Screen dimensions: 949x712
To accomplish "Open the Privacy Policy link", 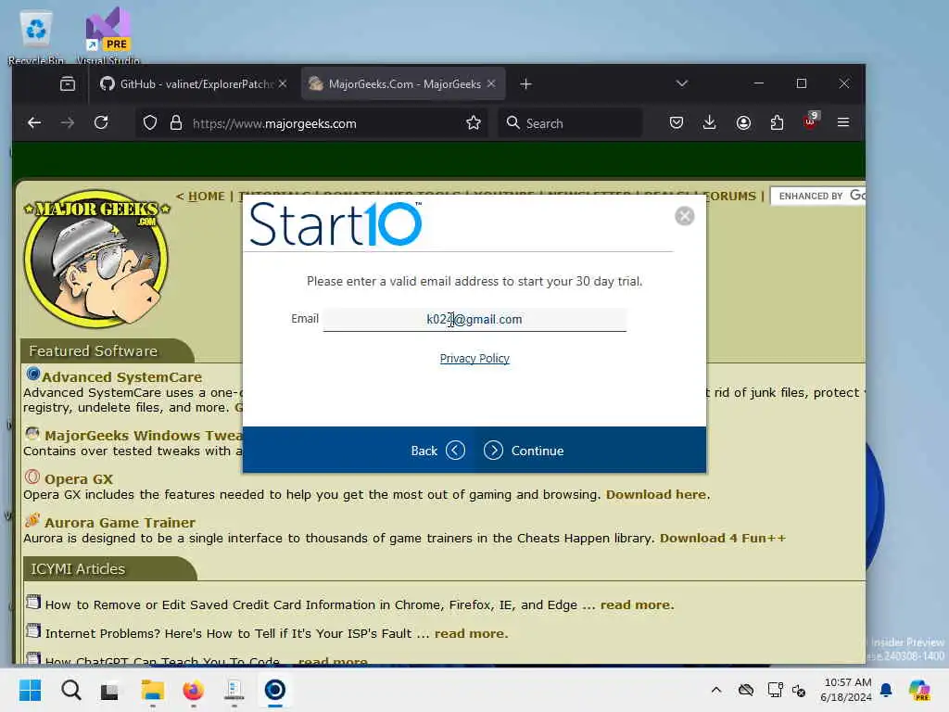I will click(474, 359).
